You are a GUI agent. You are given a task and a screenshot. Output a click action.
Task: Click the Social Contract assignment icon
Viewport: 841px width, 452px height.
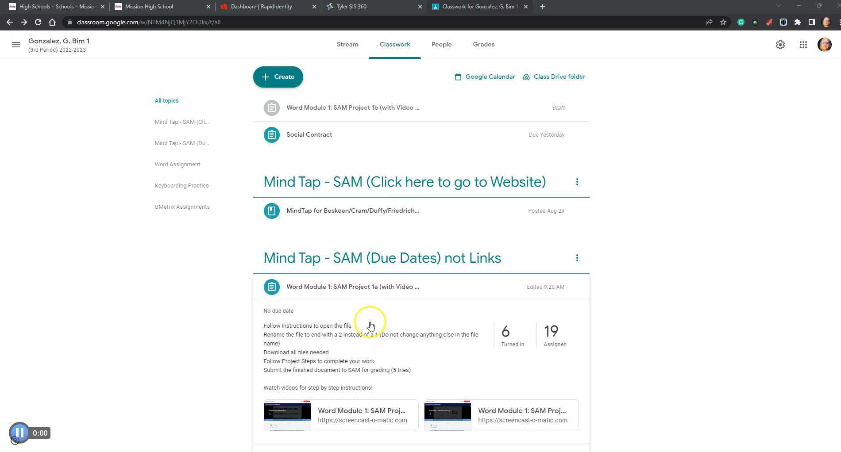271,135
